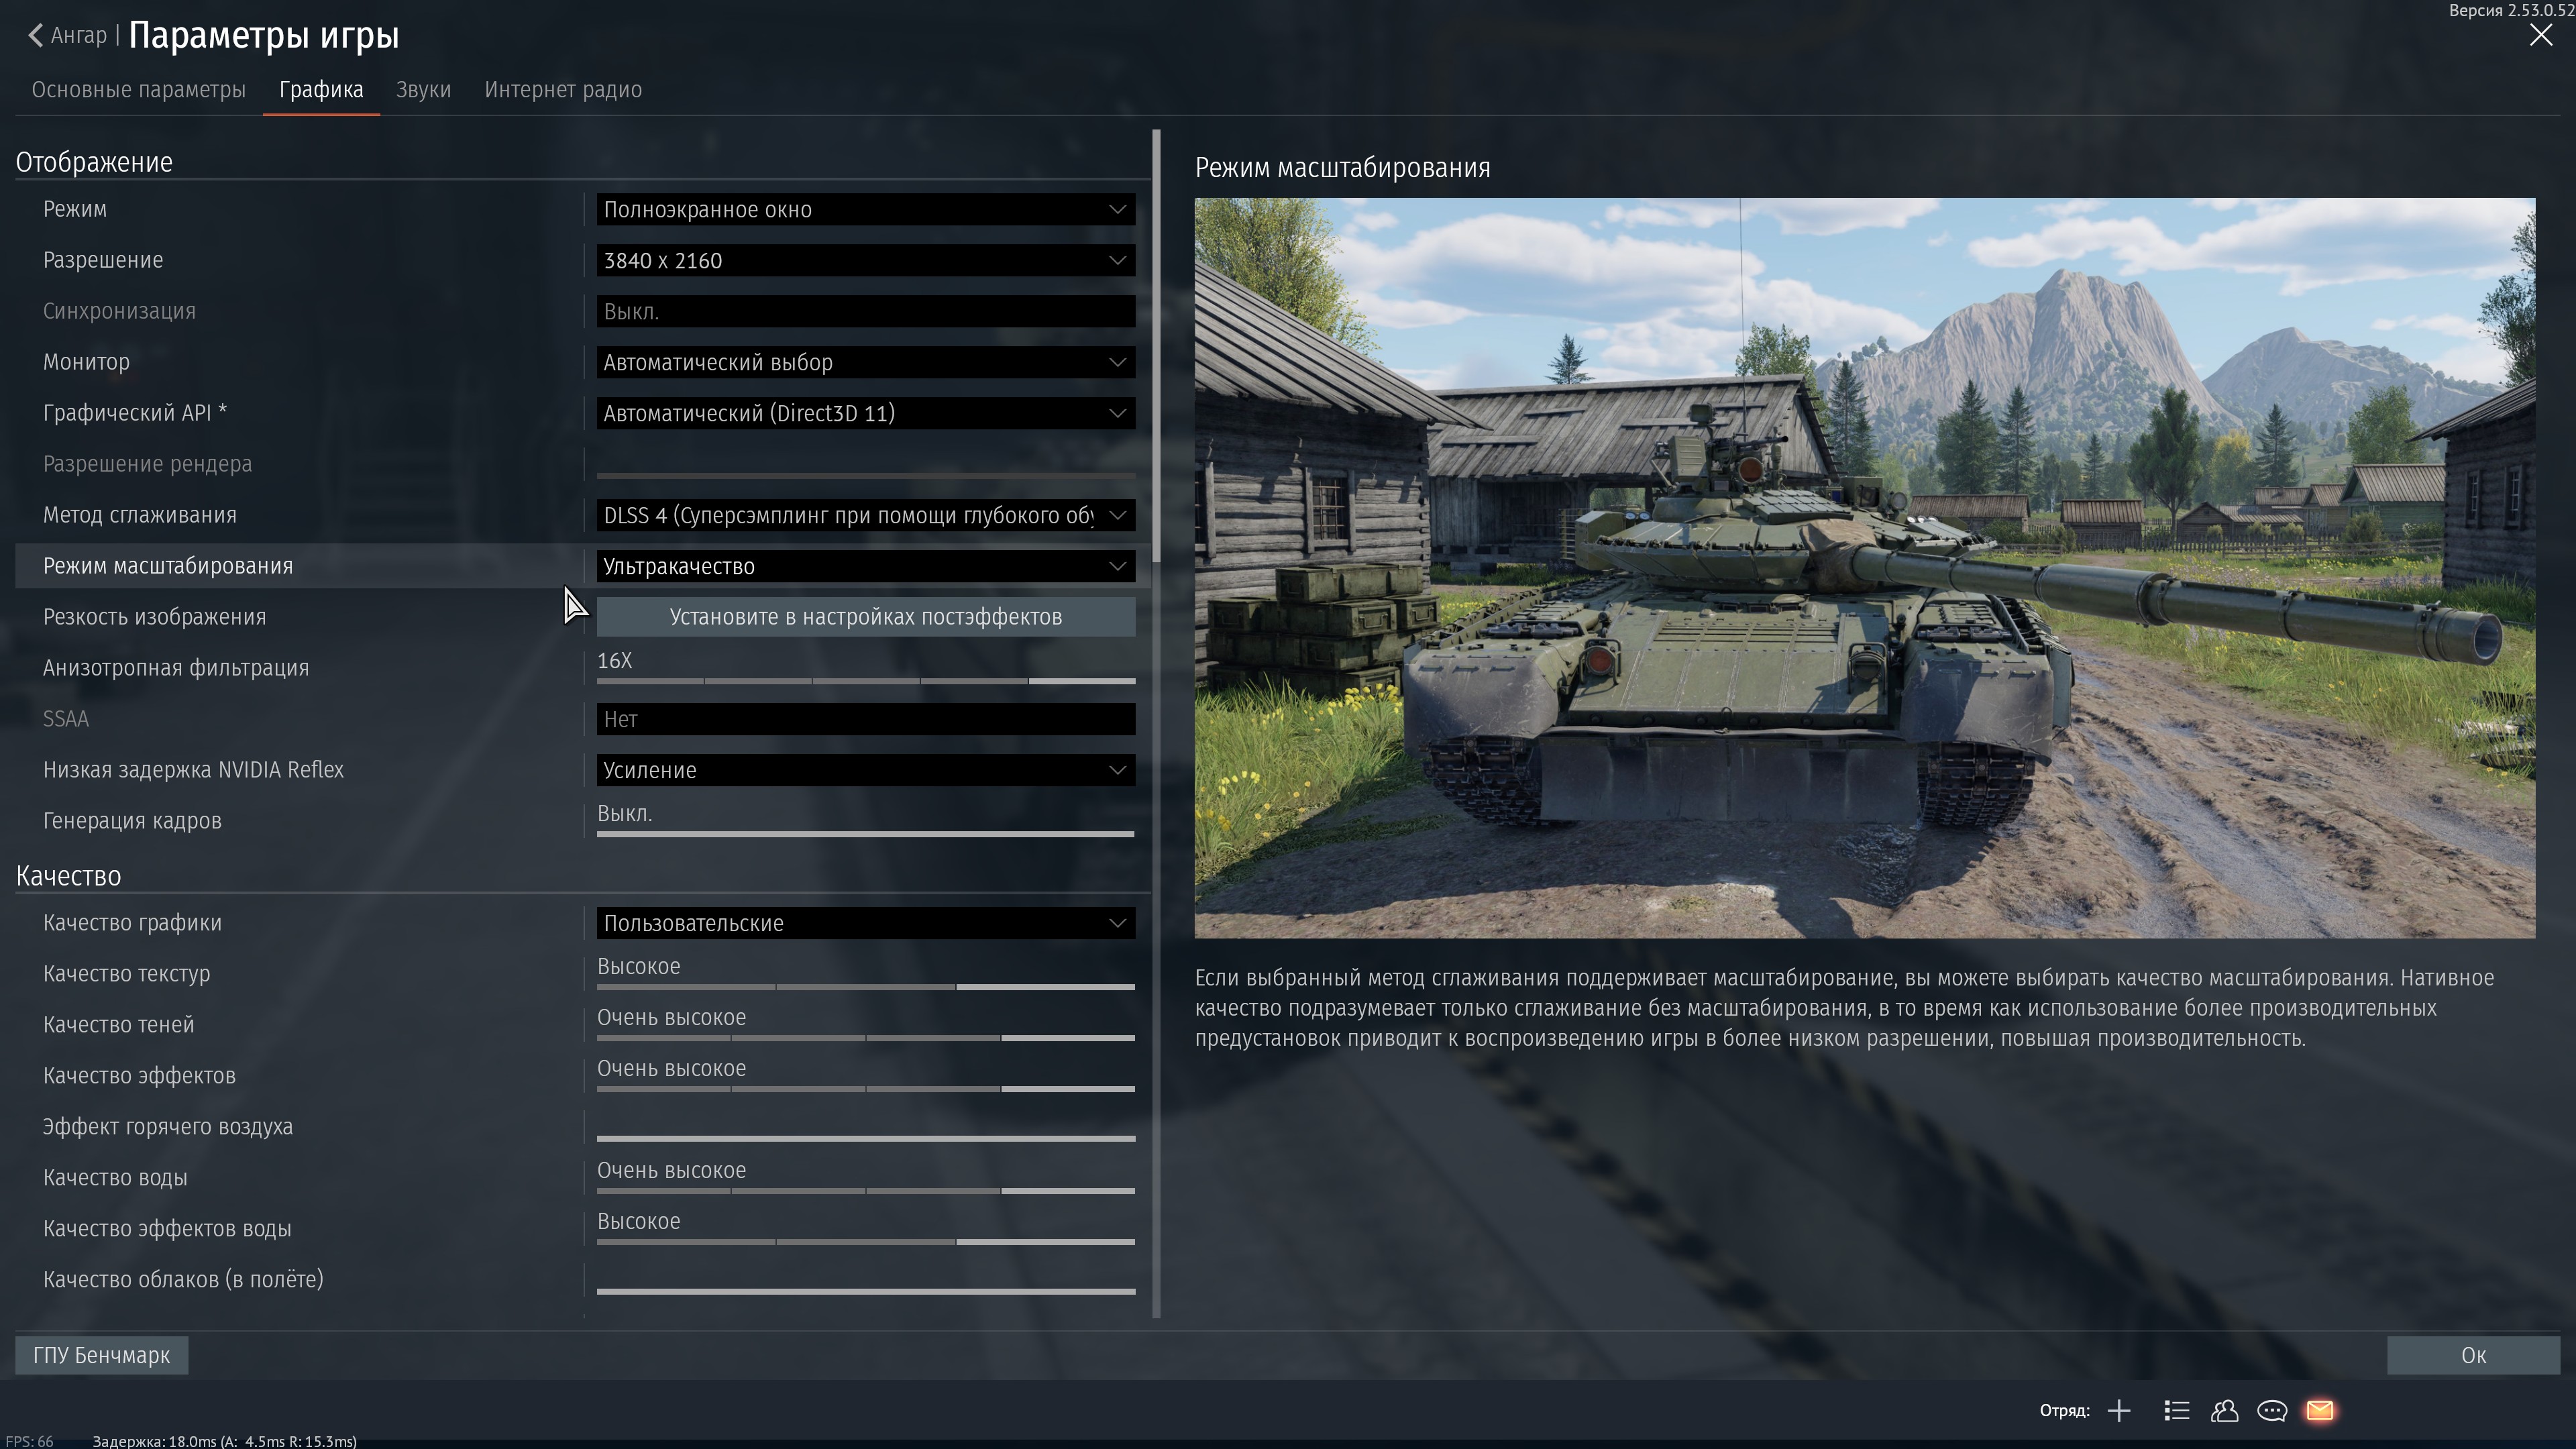Adjust the Анизотропная фильтрация slider
The width and height of the screenshot is (2576, 1449).
(x=865, y=680)
